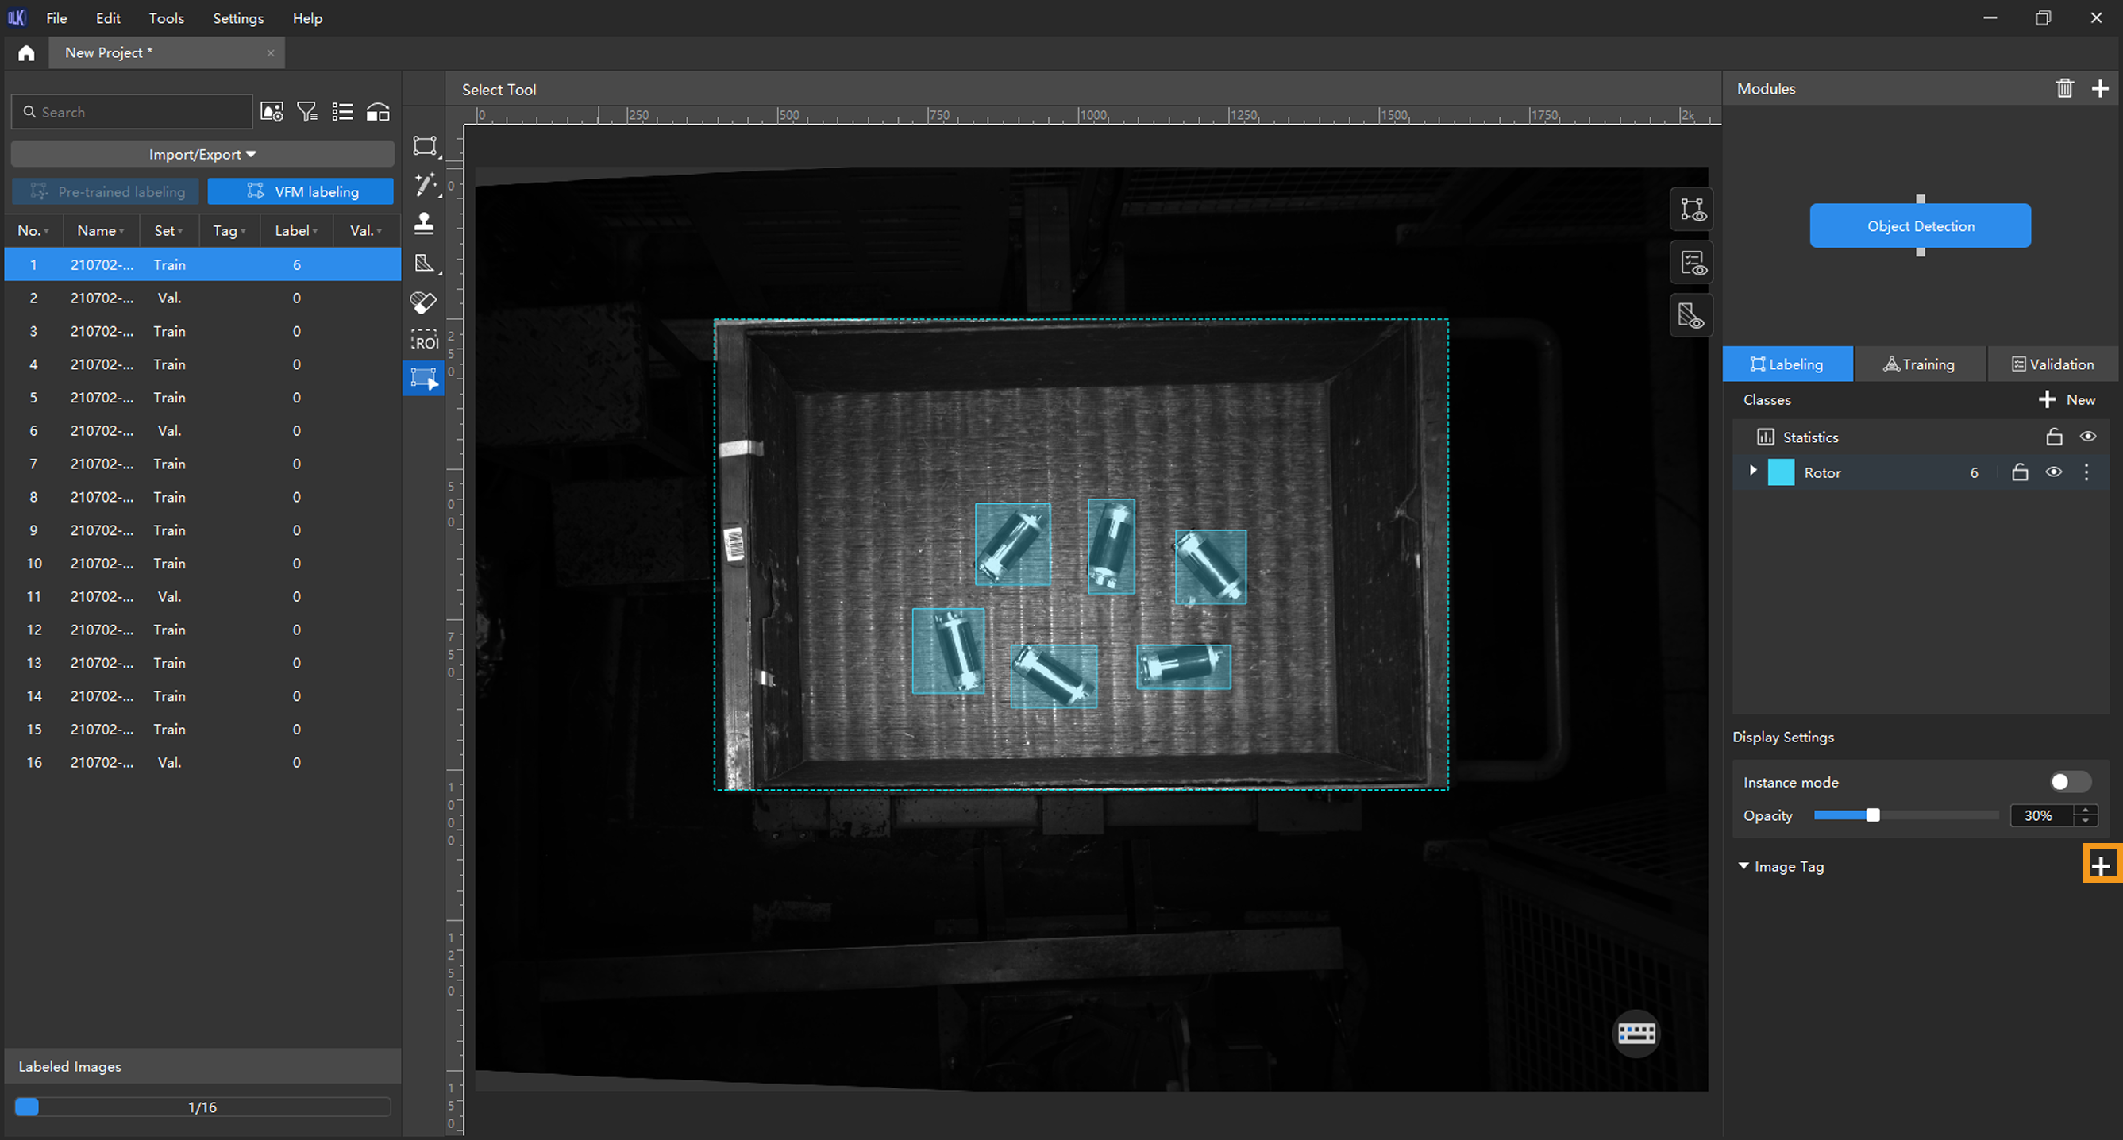This screenshot has height=1140, width=2123.
Task: Expand the Rotor class tree arrow
Action: 1753,471
